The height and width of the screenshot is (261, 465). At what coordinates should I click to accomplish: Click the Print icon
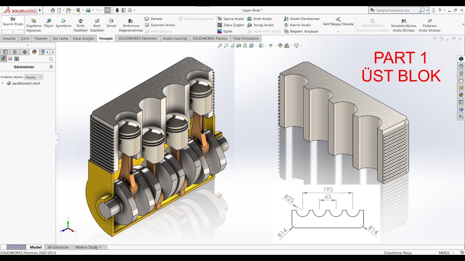pyautogui.click(x=88, y=10)
